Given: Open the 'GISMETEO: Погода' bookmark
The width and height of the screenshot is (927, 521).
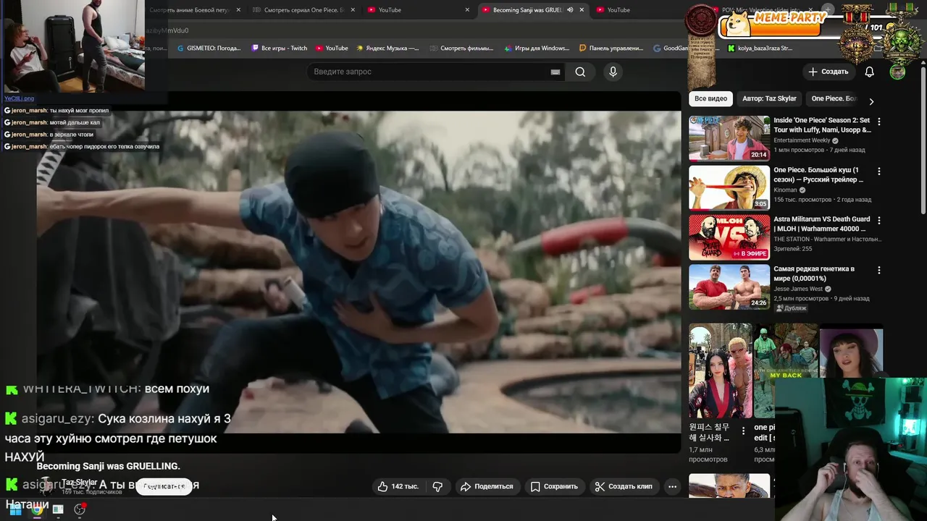Looking at the screenshot, I should (x=209, y=48).
